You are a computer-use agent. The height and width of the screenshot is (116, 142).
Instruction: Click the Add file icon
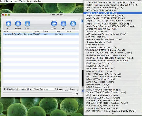click(8, 24)
